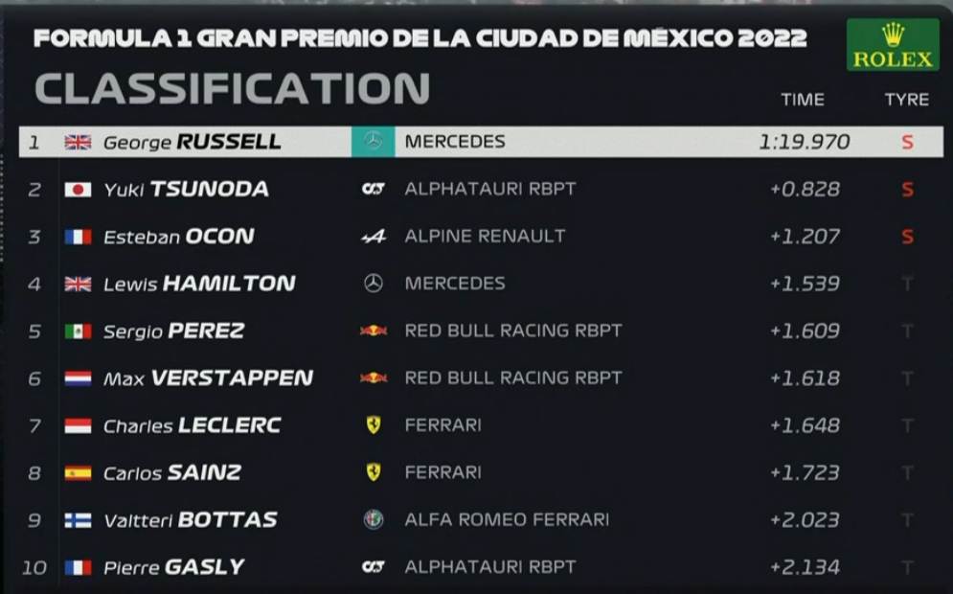Click Pierre Gasly's position number 10

coord(34,567)
